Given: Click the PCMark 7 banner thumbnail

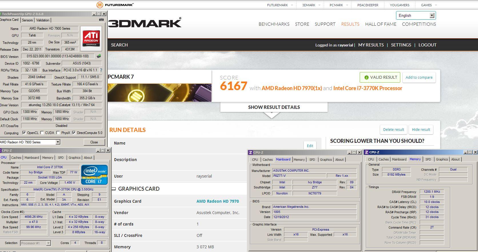Looking at the screenshot, I should coord(159,92).
